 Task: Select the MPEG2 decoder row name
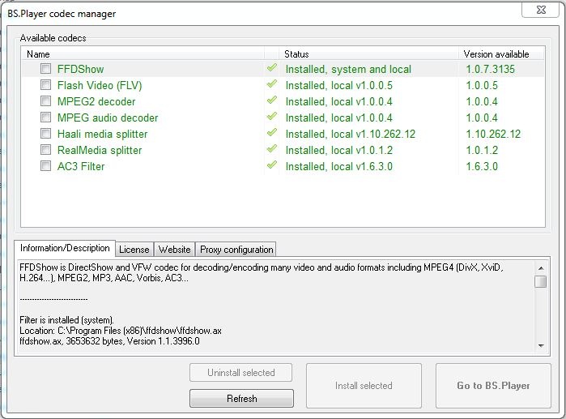[96, 101]
